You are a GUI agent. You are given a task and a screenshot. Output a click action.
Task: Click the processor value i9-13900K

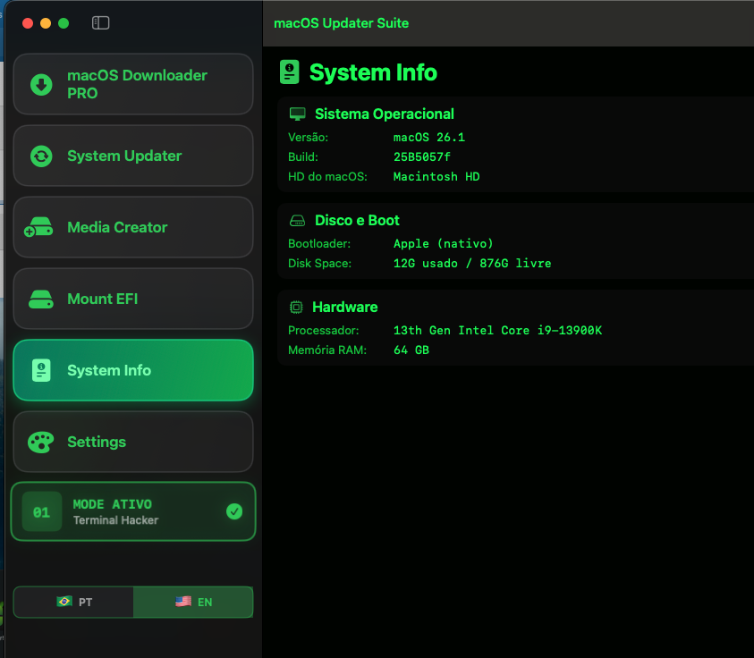pyautogui.click(x=497, y=331)
